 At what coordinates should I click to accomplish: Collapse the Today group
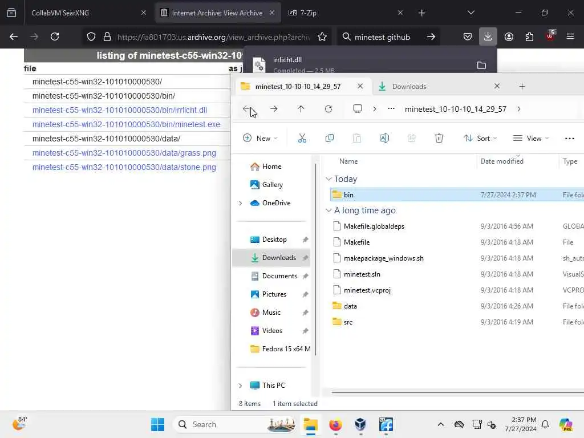(328, 179)
